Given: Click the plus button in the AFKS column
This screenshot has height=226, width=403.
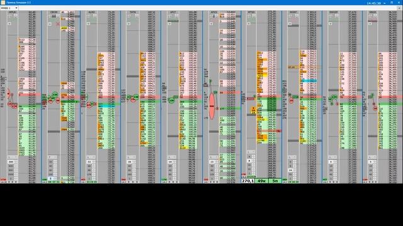Looking at the screenshot, I should pyautogui.click(x=211, y=24).
